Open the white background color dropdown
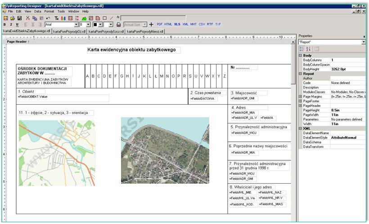 111,24
